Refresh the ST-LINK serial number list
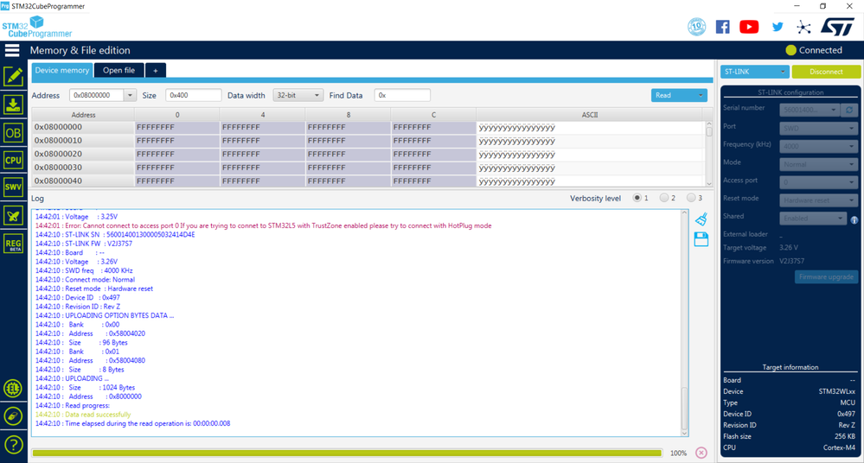This screenshot has height=463, width=864. (849, 110)
